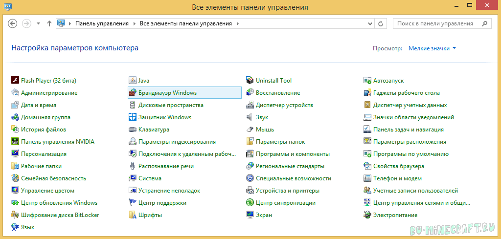501x239 pixels.
Task: Click the Защитник Windows shield icon
Action: coord(133,117)
